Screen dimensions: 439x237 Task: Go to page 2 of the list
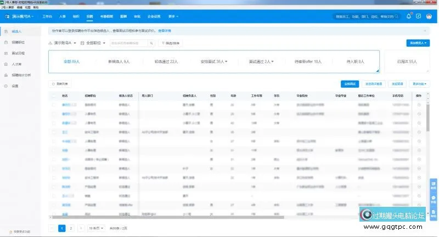click(71, 228)
